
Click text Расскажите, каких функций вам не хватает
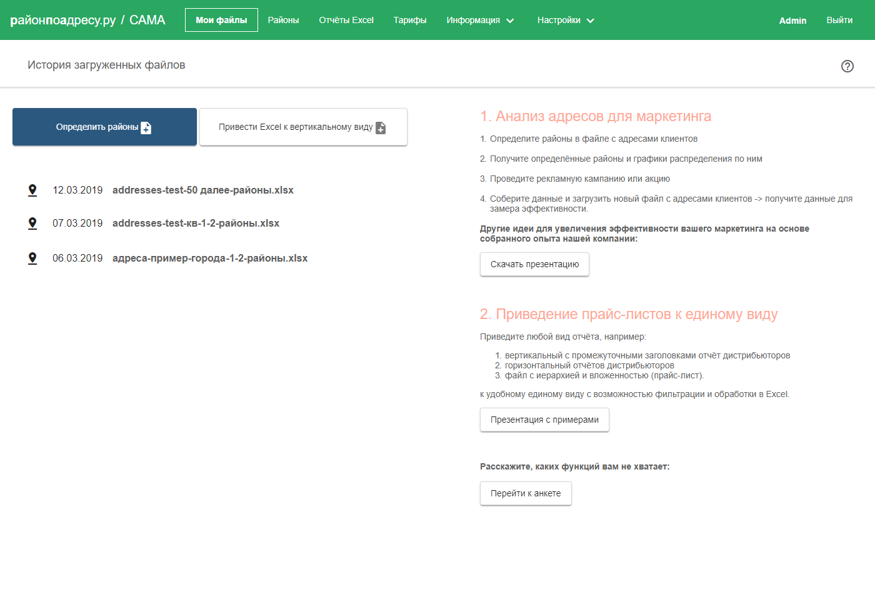click(x=574, y=466)
